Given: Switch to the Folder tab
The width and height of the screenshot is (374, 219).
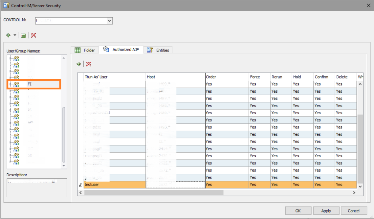Looking at the screenshot, I should 85,50.
